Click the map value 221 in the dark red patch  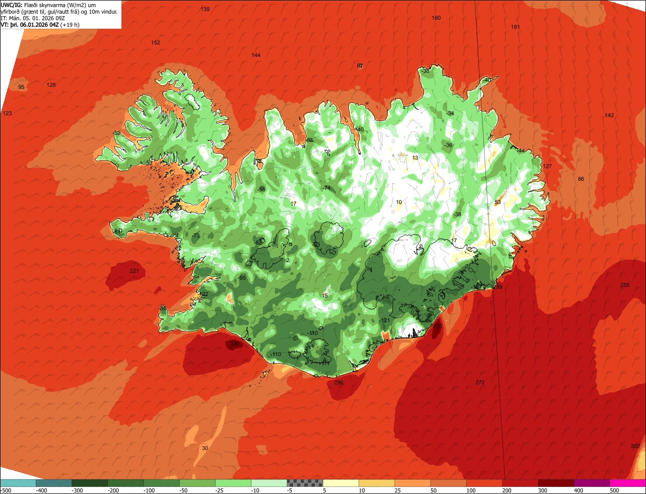click(x=134, y=271)
